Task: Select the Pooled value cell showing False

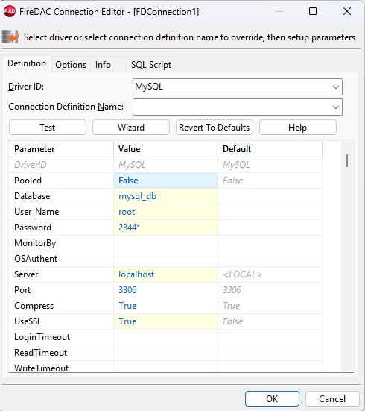Action: (x=165, y=181)
